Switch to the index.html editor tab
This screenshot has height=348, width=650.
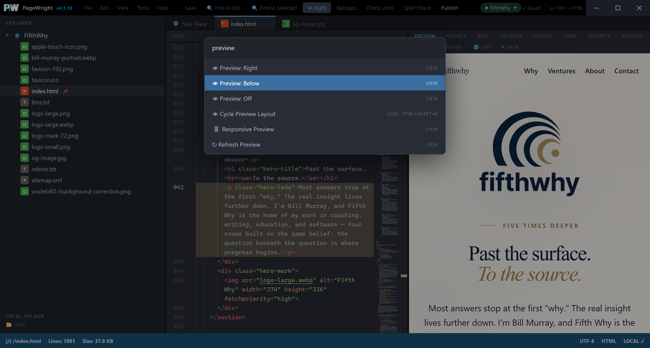pyautogui.click(x=245, y=24)
